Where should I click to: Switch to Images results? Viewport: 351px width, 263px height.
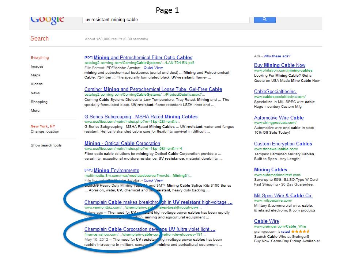(x=37, y=66)
